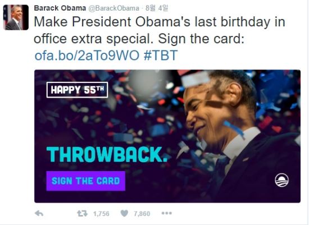Open the three-dot more options menu
The height and width of the screenshot is (225, 309).
(167, 213)
